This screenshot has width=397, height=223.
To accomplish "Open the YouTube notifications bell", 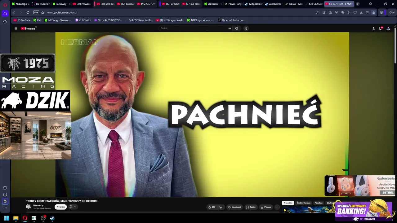I will click(x=381, y=28).
